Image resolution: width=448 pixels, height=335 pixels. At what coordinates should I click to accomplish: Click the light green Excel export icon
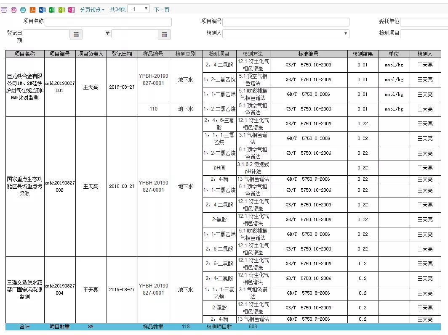point(61,10)
